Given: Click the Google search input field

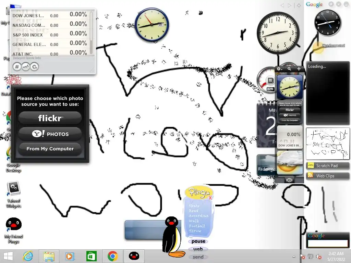Looking at the screenshot, I should coord(328,243).
